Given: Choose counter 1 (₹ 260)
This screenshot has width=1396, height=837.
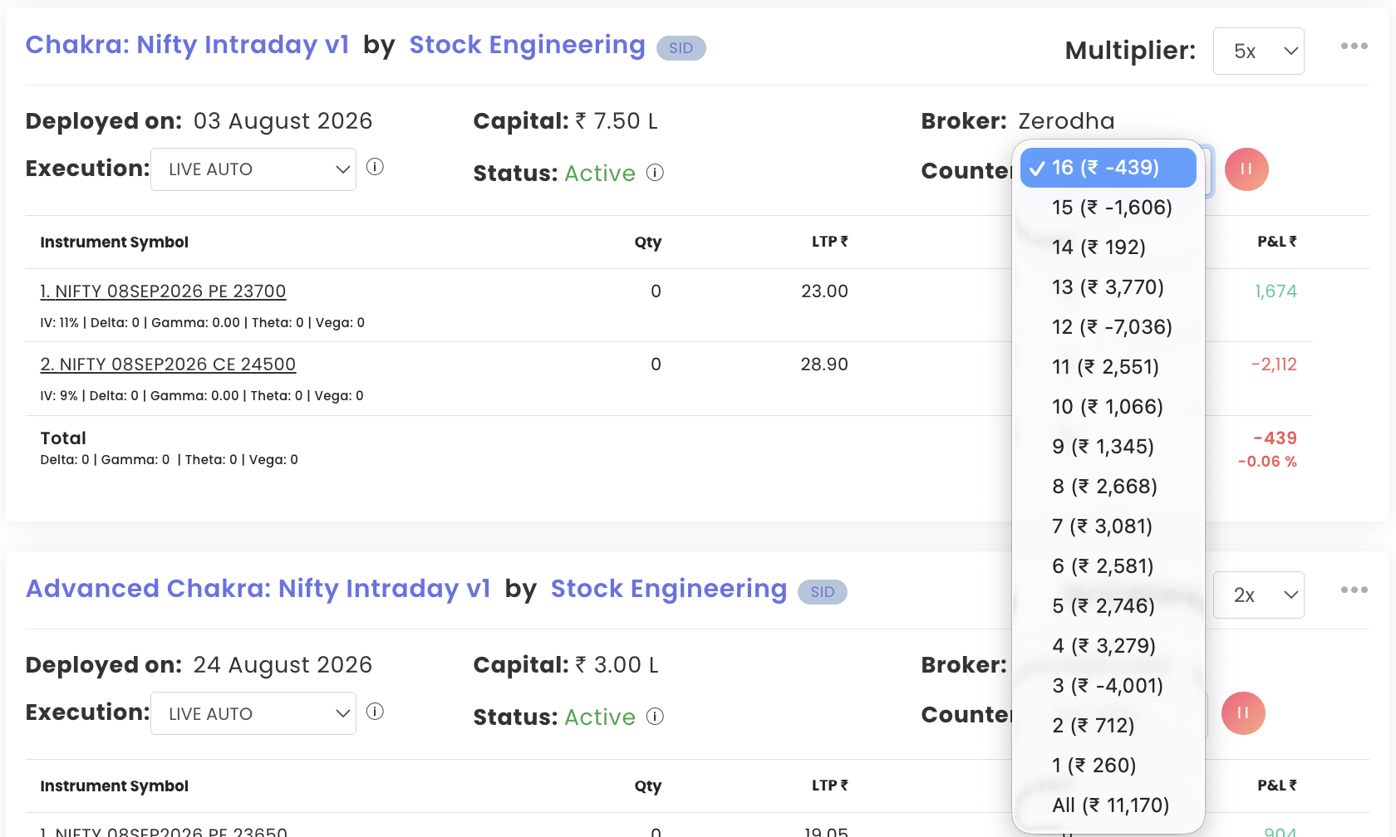Looking at the screenshot, I should click(x=1108, y=766).
